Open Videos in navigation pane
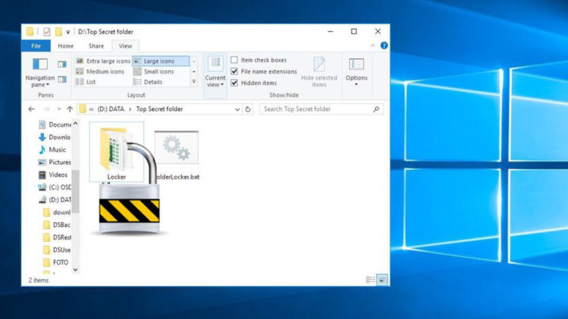The image size is (568, 319). point(53,174)
